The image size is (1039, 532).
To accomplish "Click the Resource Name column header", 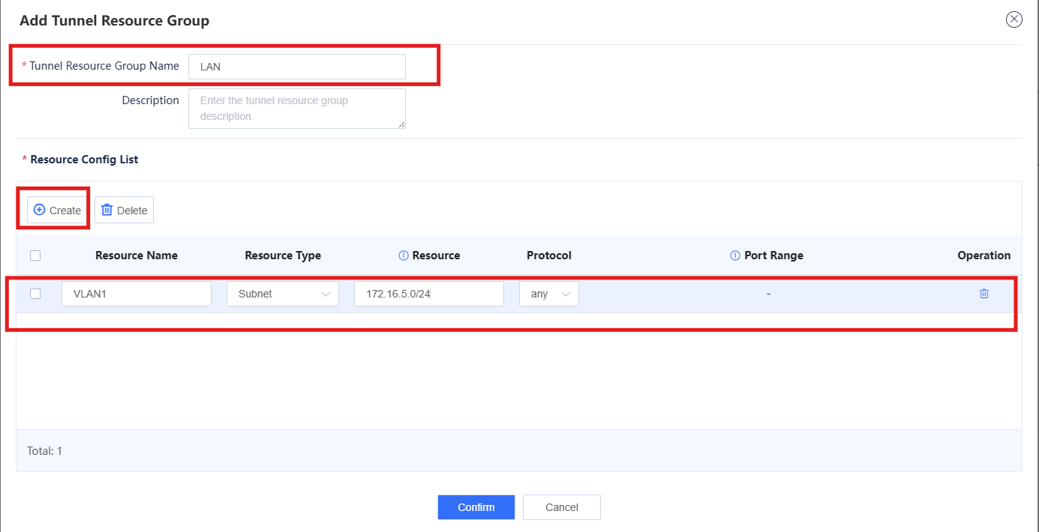I will (137, 256).
